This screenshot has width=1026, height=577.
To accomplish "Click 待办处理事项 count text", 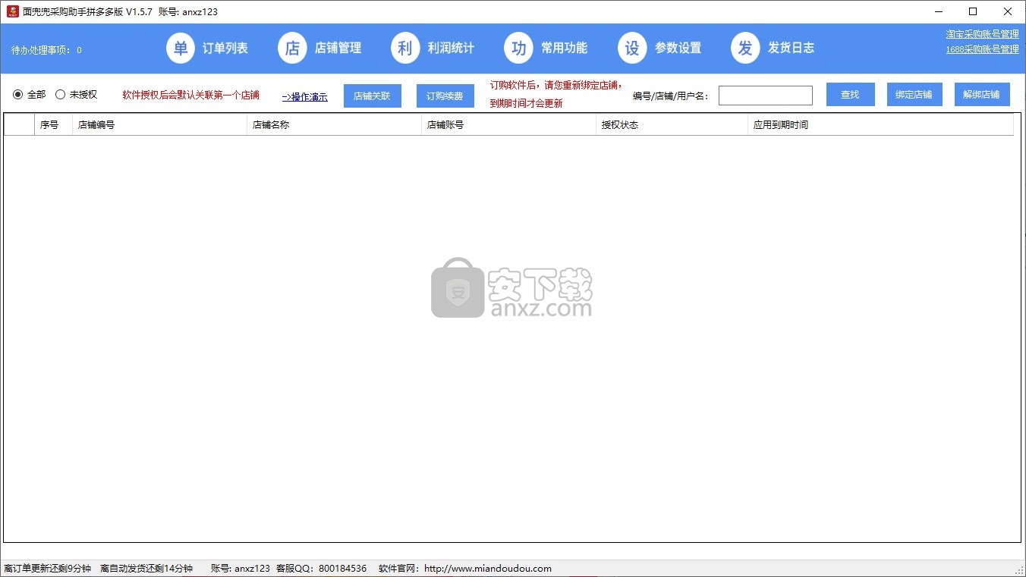I will [x=46, y=50].
